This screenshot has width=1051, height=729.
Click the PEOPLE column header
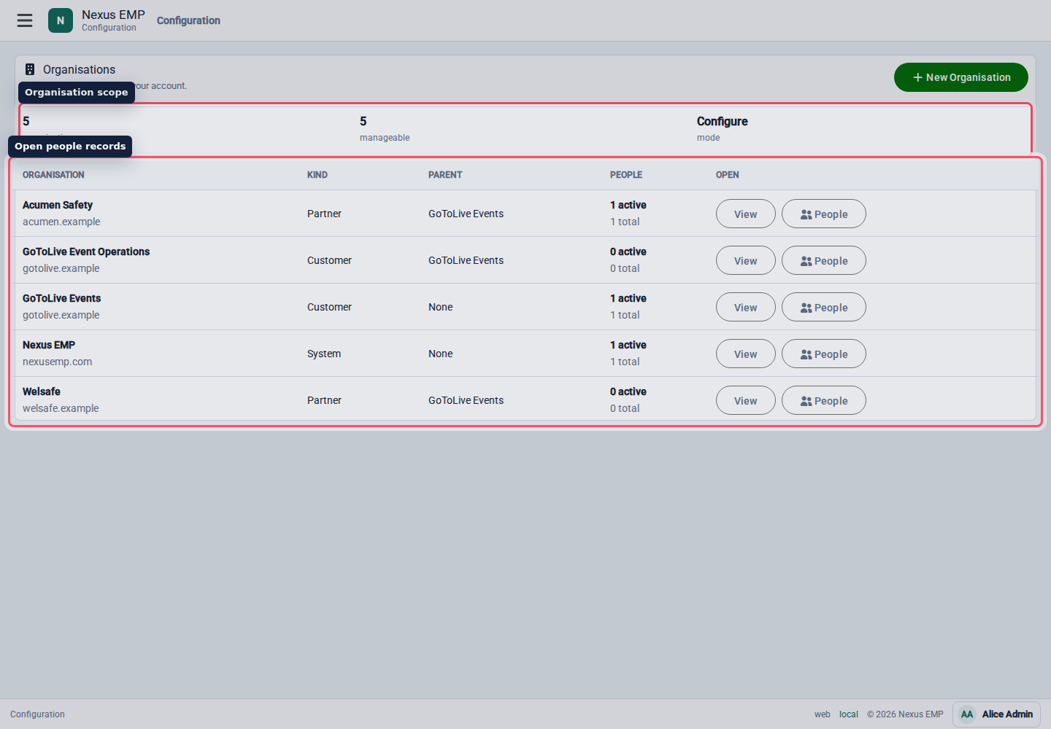tap(626, 175)
